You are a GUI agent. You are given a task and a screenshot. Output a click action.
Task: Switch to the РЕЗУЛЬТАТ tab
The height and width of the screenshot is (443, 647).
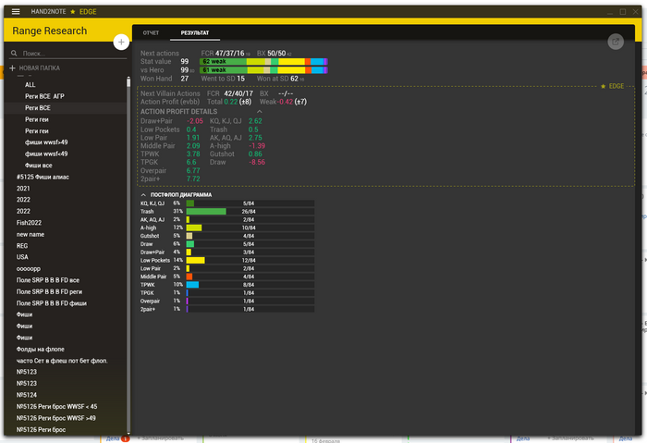tap(195, 32)
